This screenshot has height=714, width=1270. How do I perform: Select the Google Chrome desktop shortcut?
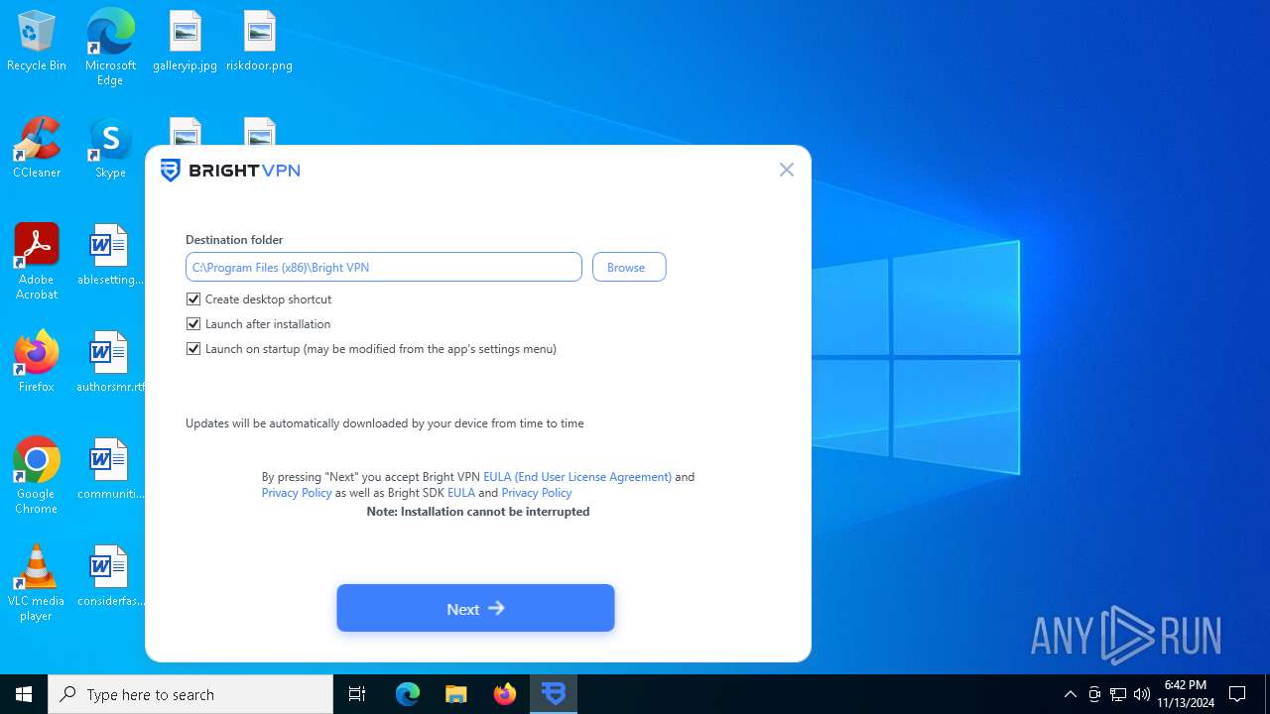click(x=37, y=476)
